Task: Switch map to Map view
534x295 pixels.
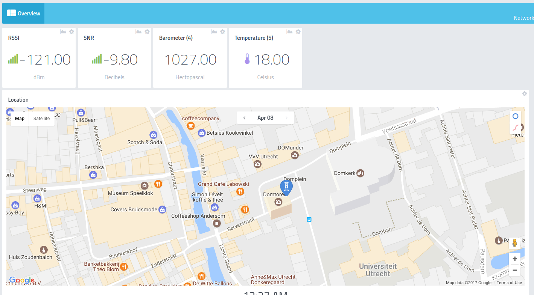Action: click(20, 119)
